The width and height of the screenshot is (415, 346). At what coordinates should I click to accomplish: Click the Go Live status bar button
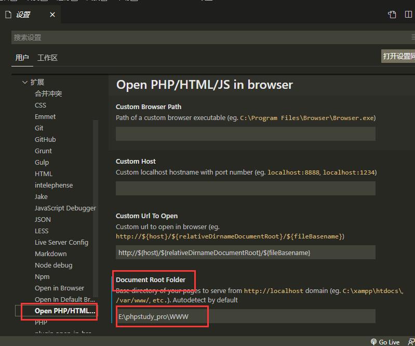click(x=385, y=342)
